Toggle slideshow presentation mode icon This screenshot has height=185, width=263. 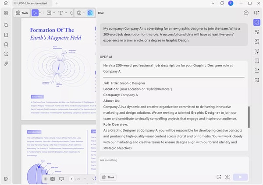pos(61,179)
